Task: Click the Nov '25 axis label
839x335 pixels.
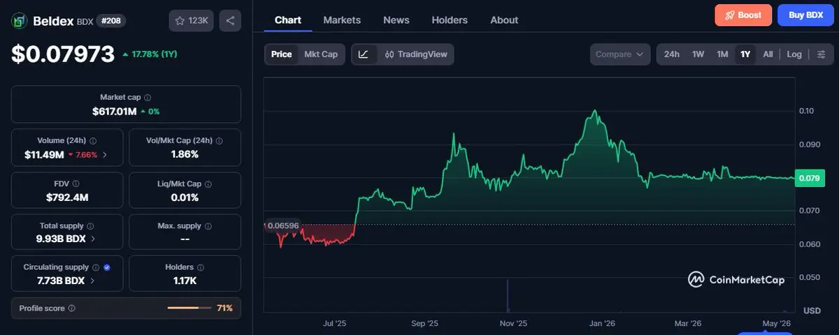Action: point(513,324)
